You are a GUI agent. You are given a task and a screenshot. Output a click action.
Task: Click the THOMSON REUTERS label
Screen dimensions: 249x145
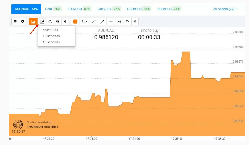pos(42,127)
